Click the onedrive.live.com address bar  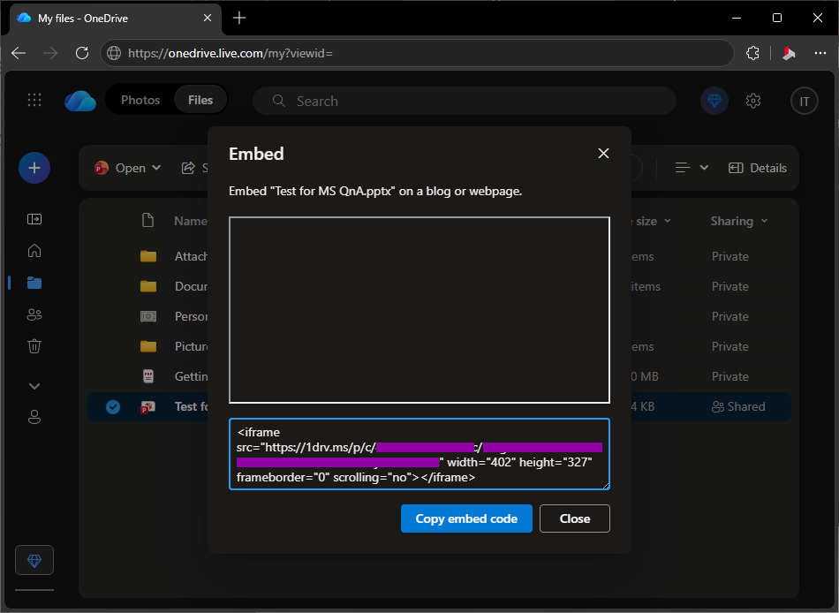(x=416, y=53)
